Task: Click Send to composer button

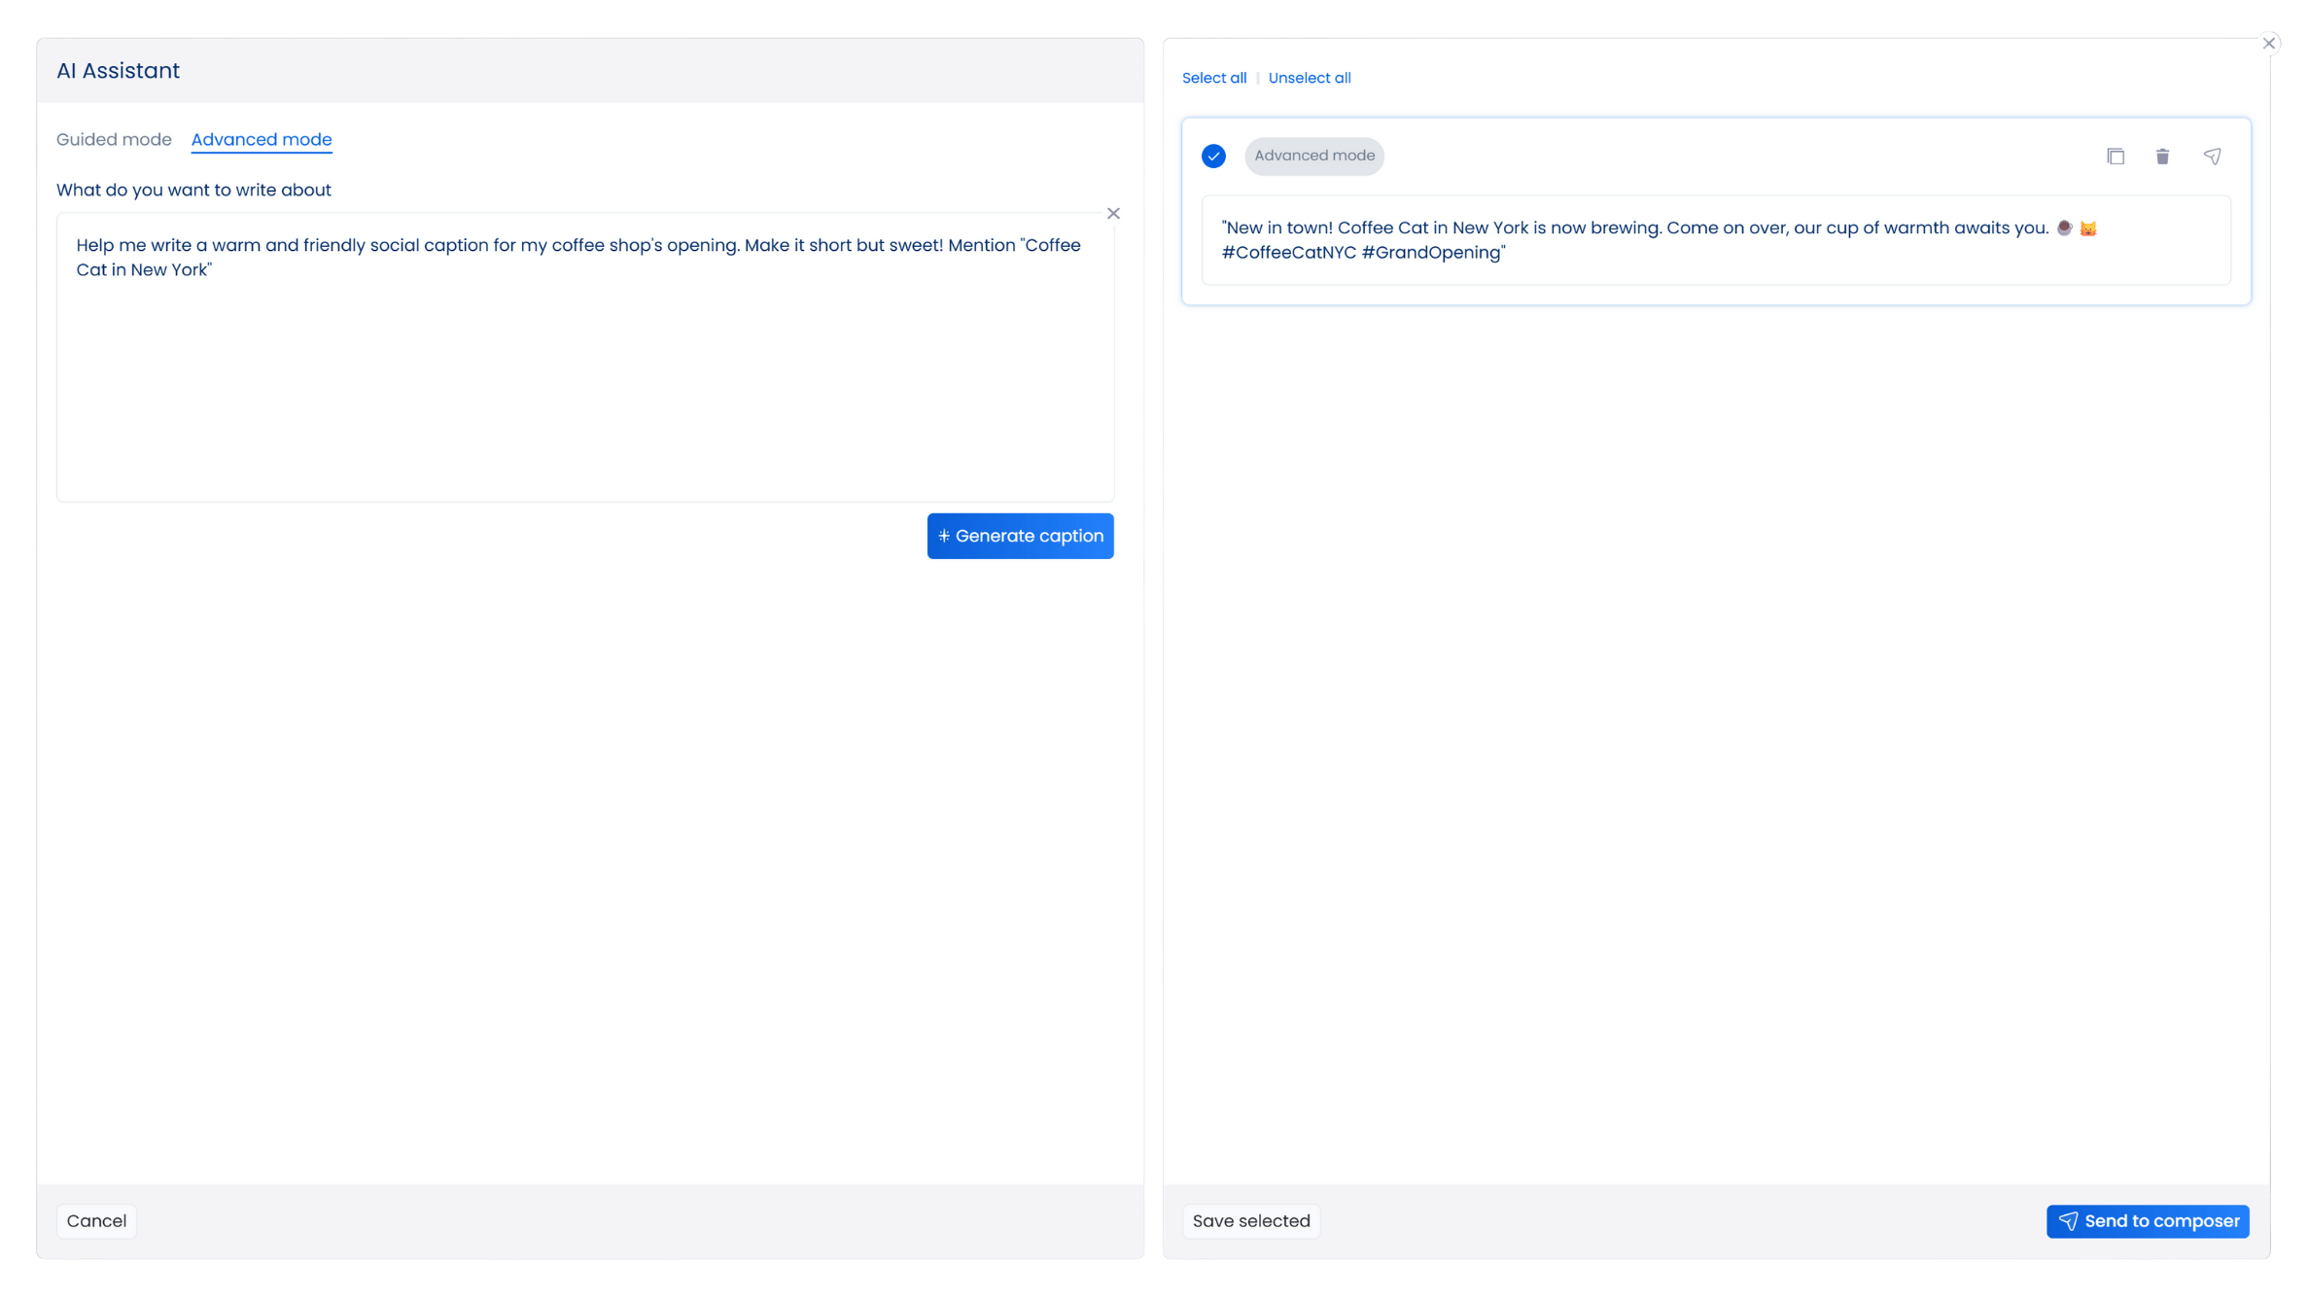Action: pos(2147,1221)
